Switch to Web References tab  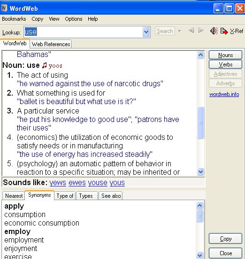(x=51, y=44)
